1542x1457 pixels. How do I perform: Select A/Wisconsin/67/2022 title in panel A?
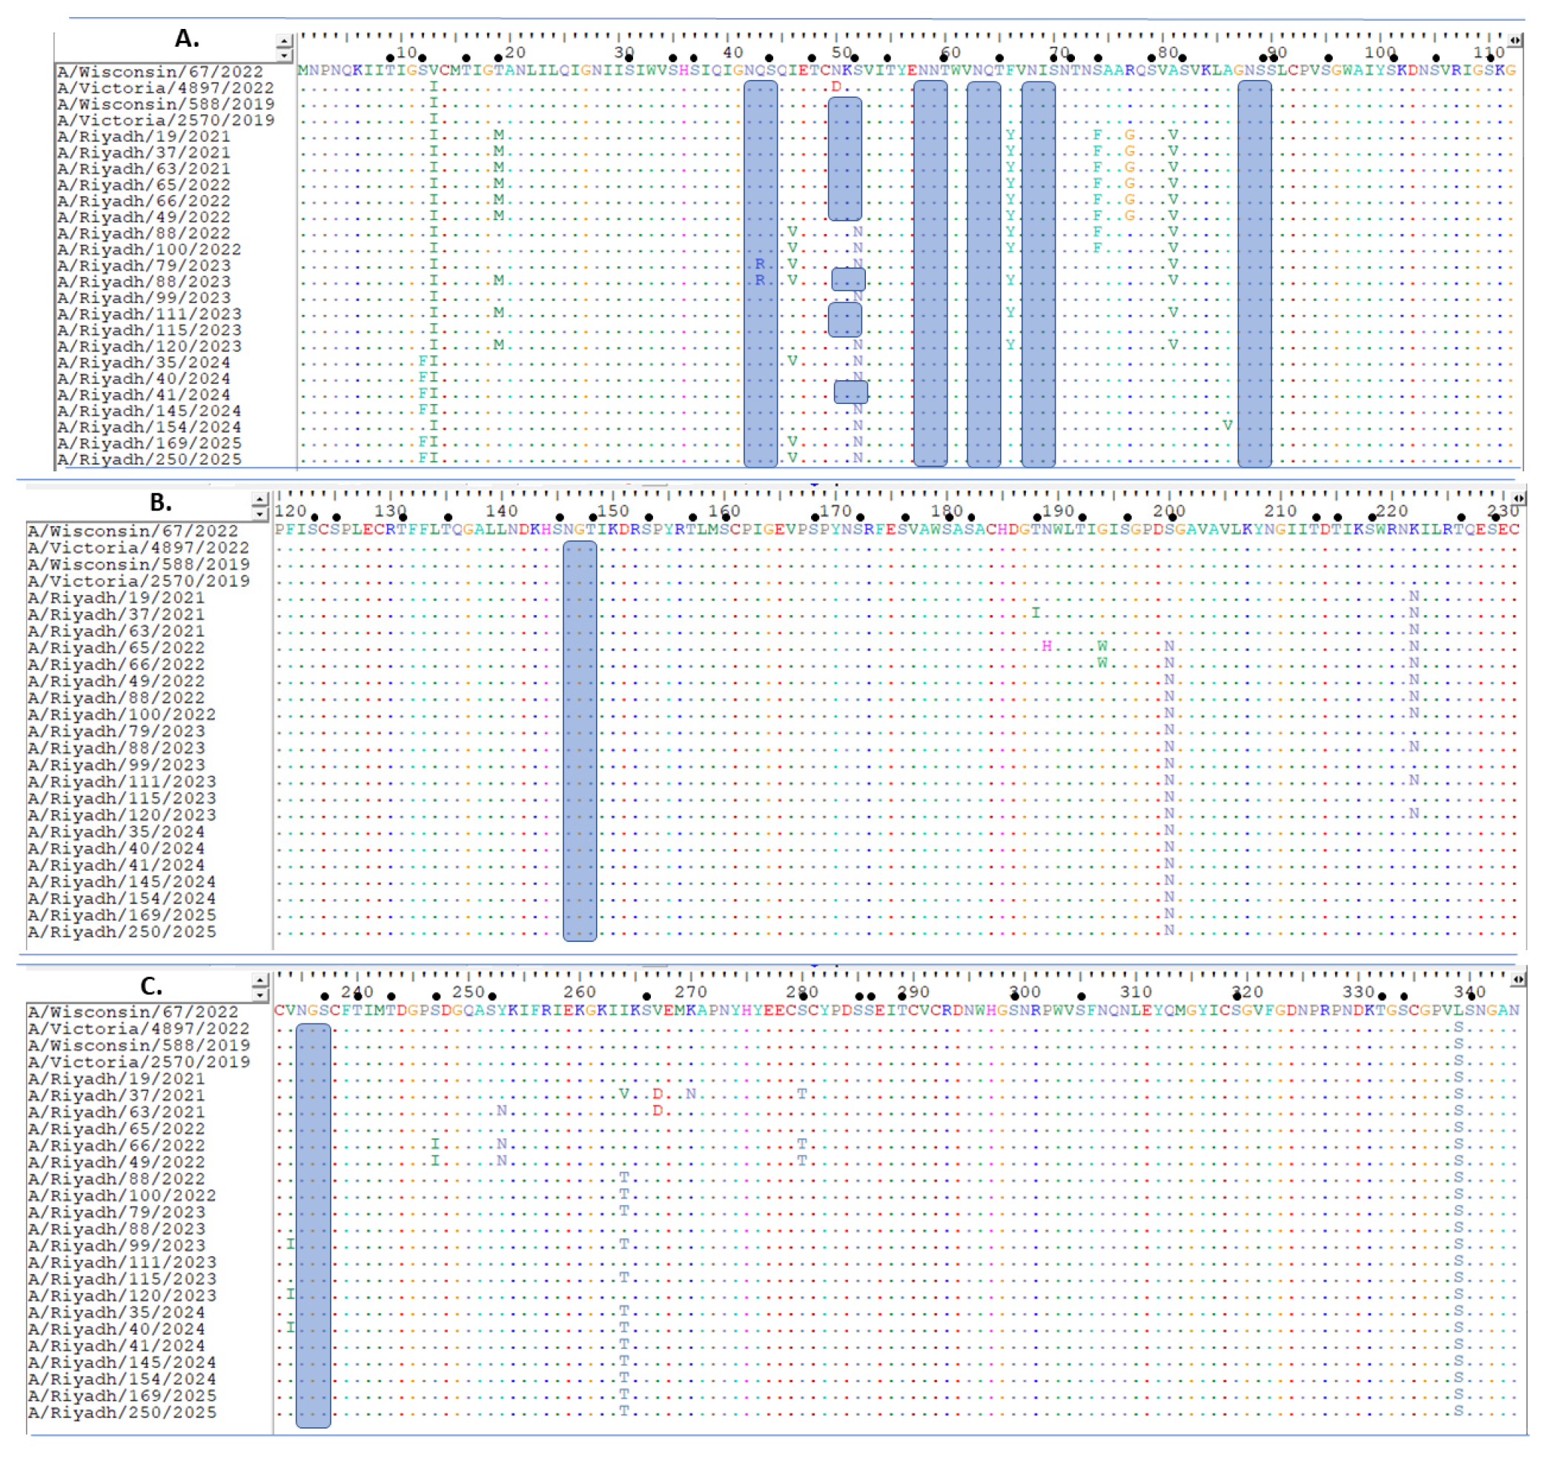(160, 72)
